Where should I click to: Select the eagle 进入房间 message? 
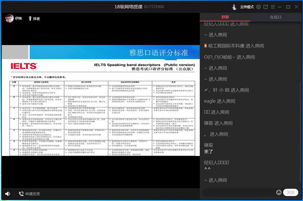coord(219,101)
